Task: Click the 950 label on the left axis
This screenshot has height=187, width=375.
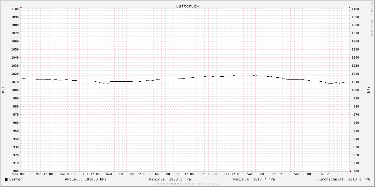Action: [16, 131]
